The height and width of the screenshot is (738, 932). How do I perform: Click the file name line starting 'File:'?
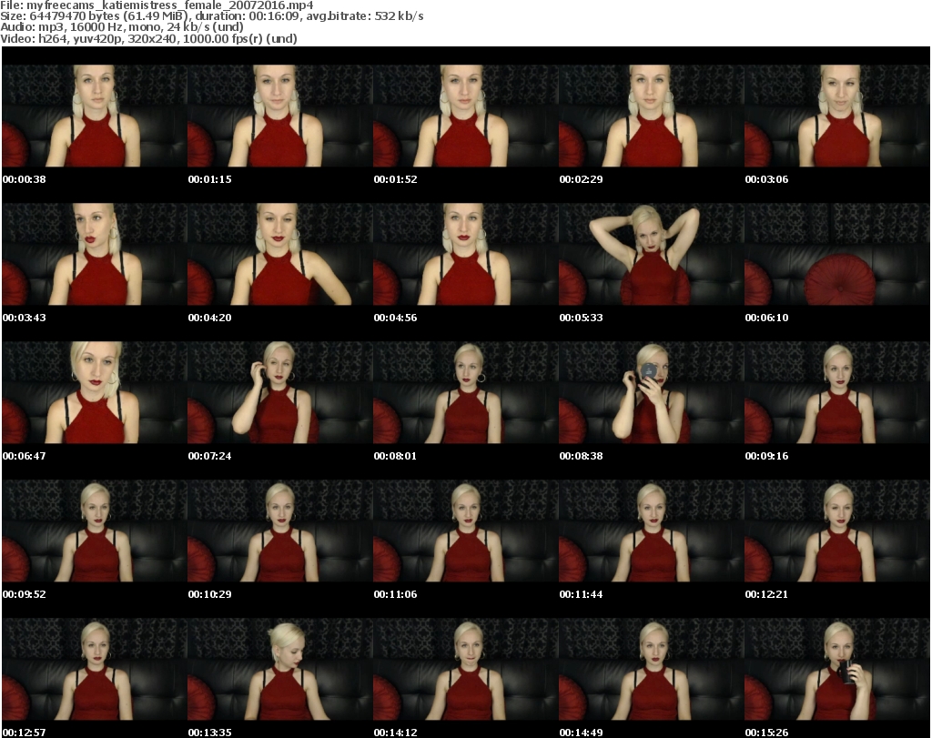[157, 5]
